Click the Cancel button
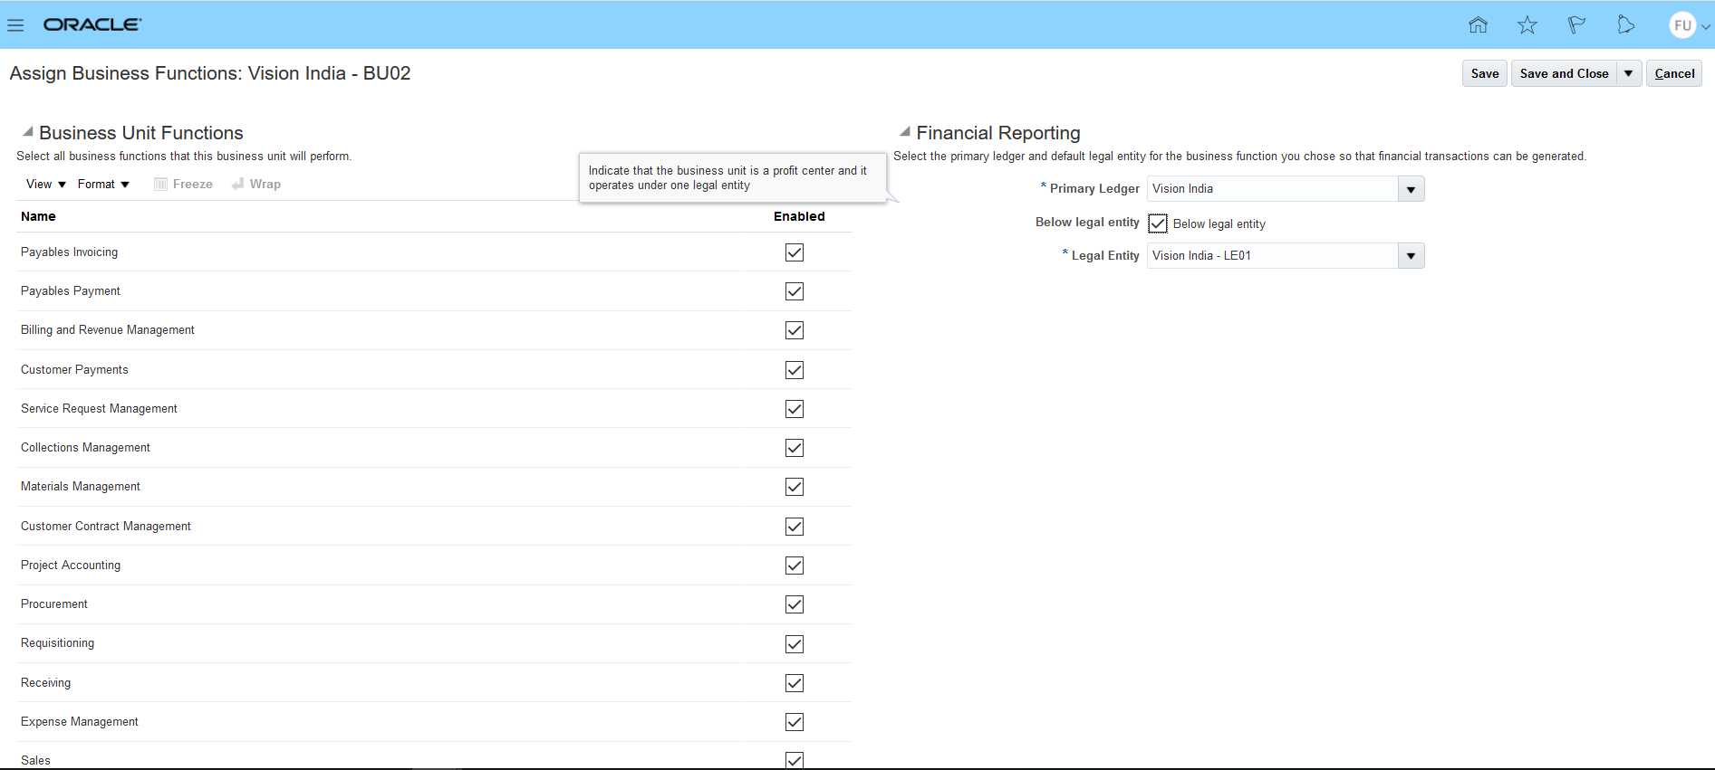The image size is (1715, 770). pyautogui.click(x=1674, y=73)
